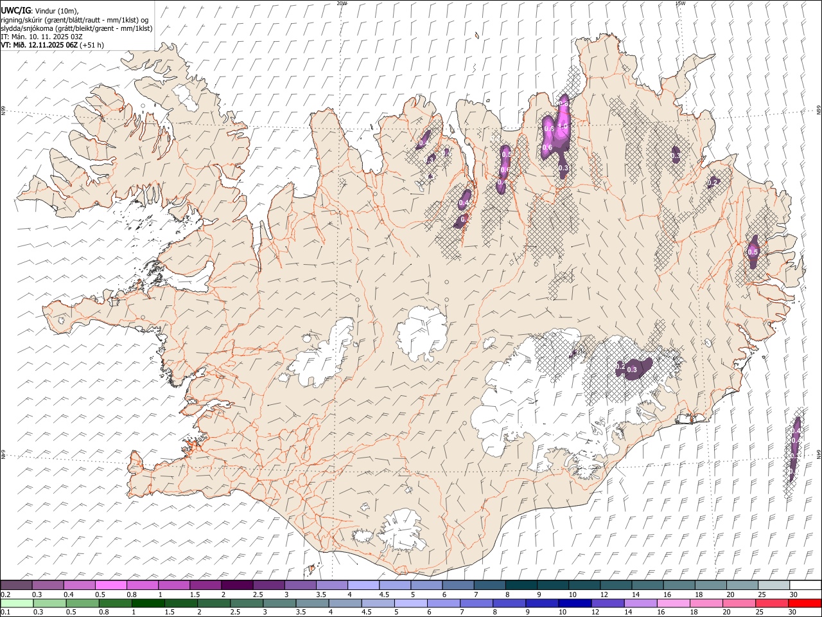Click the '15W' longitude label on the top edge
This screenshot has height=617, width=822.
click(x=680, y=3)
